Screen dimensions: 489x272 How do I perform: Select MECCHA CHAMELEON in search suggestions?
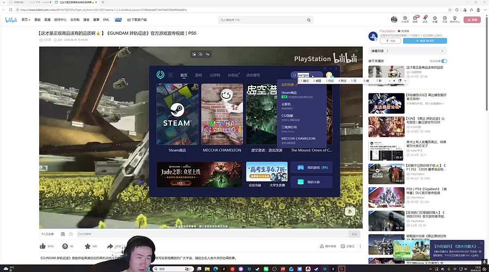pyautogui.click(x=302, y=140)
